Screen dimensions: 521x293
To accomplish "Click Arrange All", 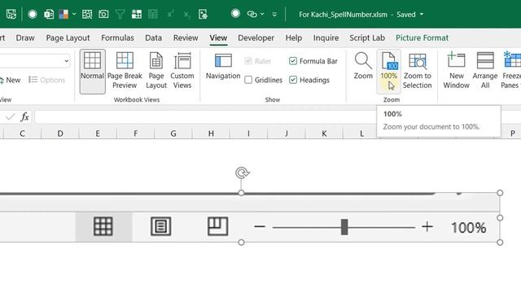I will tap(485, 71).
